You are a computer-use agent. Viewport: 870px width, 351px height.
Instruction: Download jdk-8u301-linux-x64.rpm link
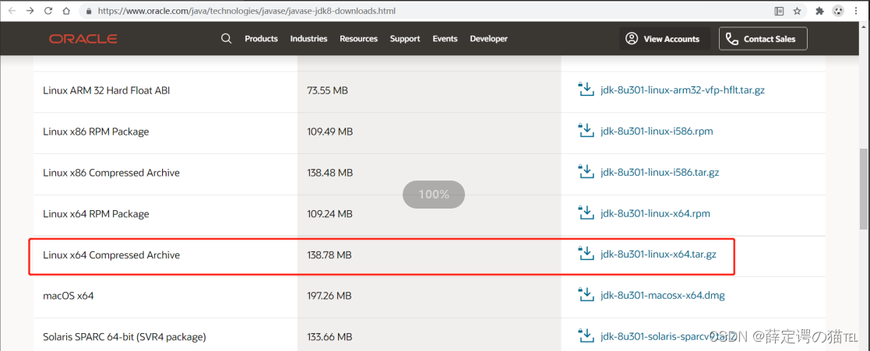pyautogui.click(x=655, y=213)
